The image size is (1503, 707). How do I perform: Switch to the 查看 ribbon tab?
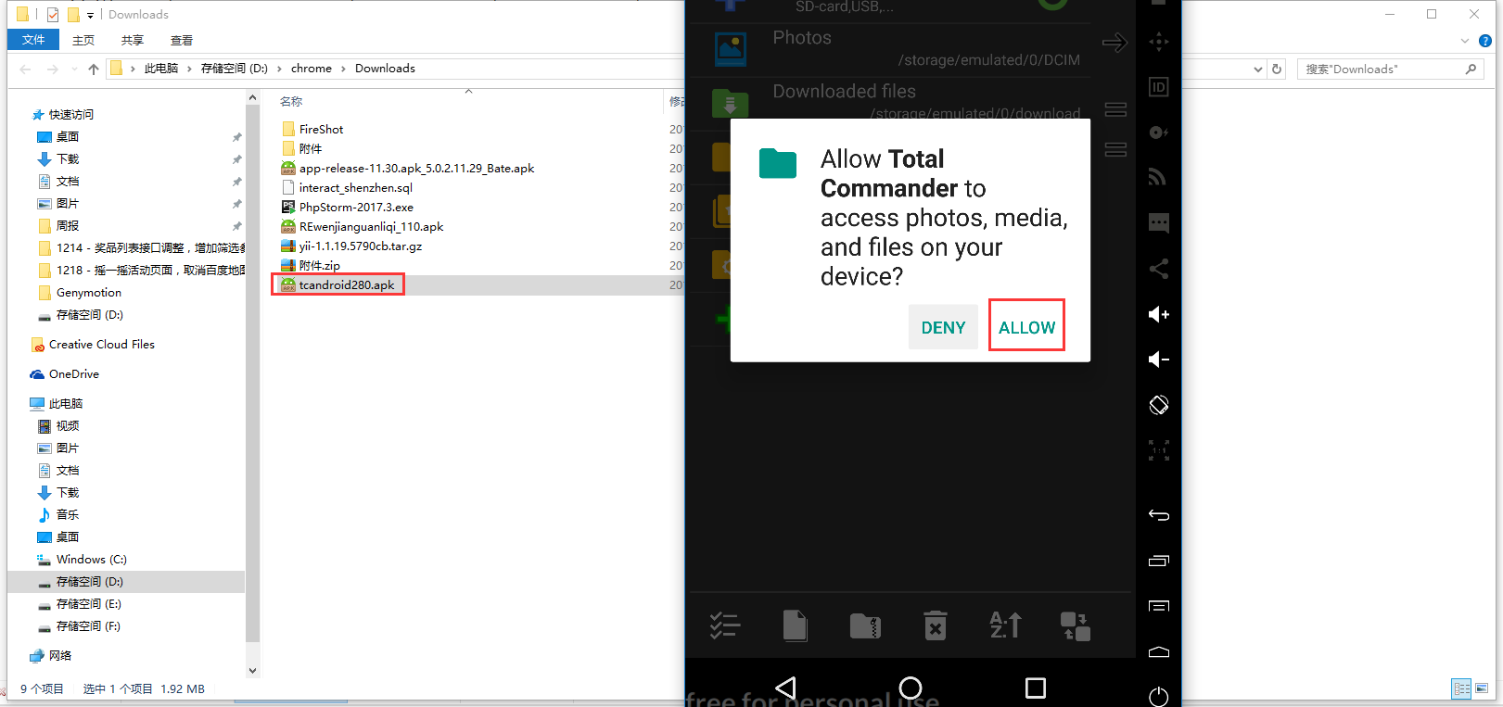182,40
